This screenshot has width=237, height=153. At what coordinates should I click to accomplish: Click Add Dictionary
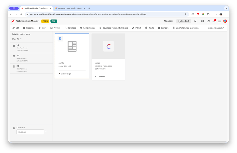click(x=88, y=28)
